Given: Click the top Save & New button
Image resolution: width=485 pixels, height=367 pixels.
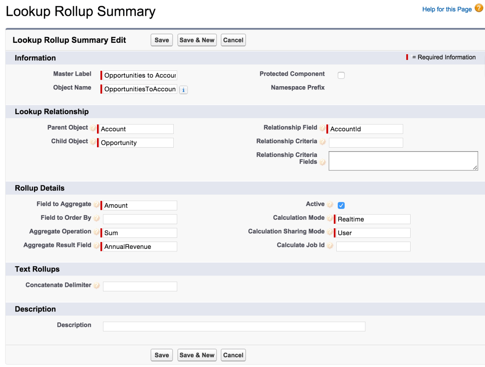Looking at the screenshot, I should [x=197, y=40].
